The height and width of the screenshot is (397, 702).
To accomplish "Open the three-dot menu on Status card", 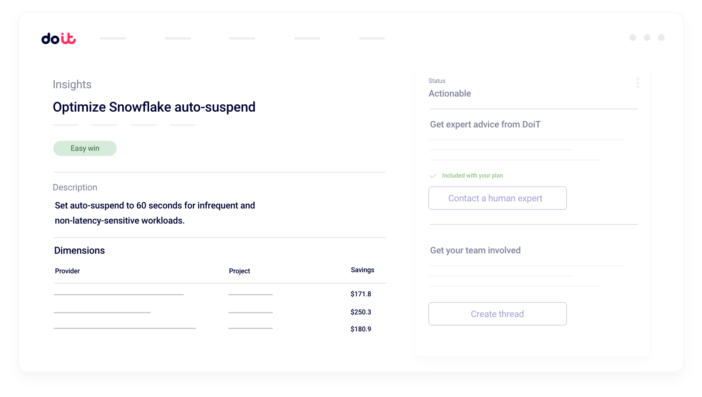I will click(637, 83).
